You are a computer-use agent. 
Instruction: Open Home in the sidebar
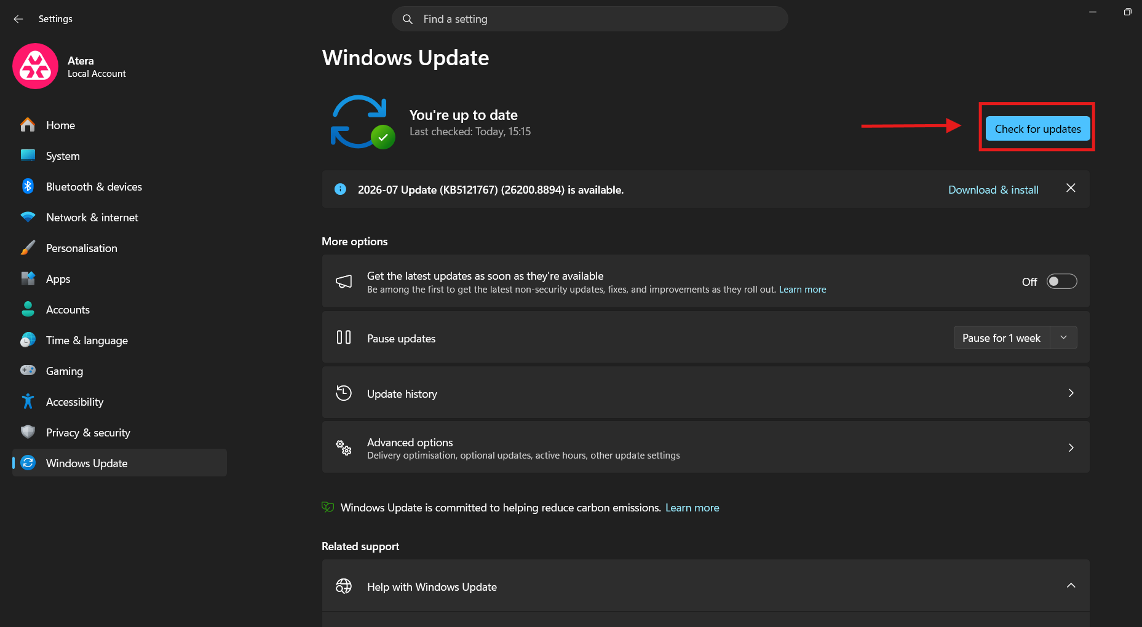click(119, 125)
